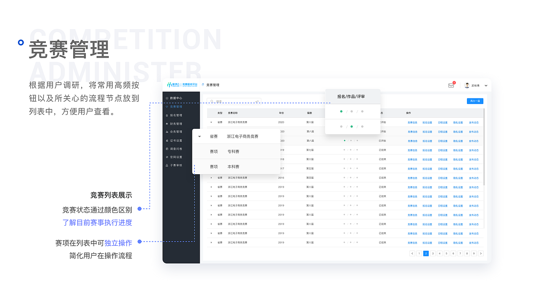Click the 再办一届 button
Viewport: 538px width, 303px height.
(475, 101)
